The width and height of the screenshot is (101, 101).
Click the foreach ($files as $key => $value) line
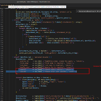click(x=34, y=28)
